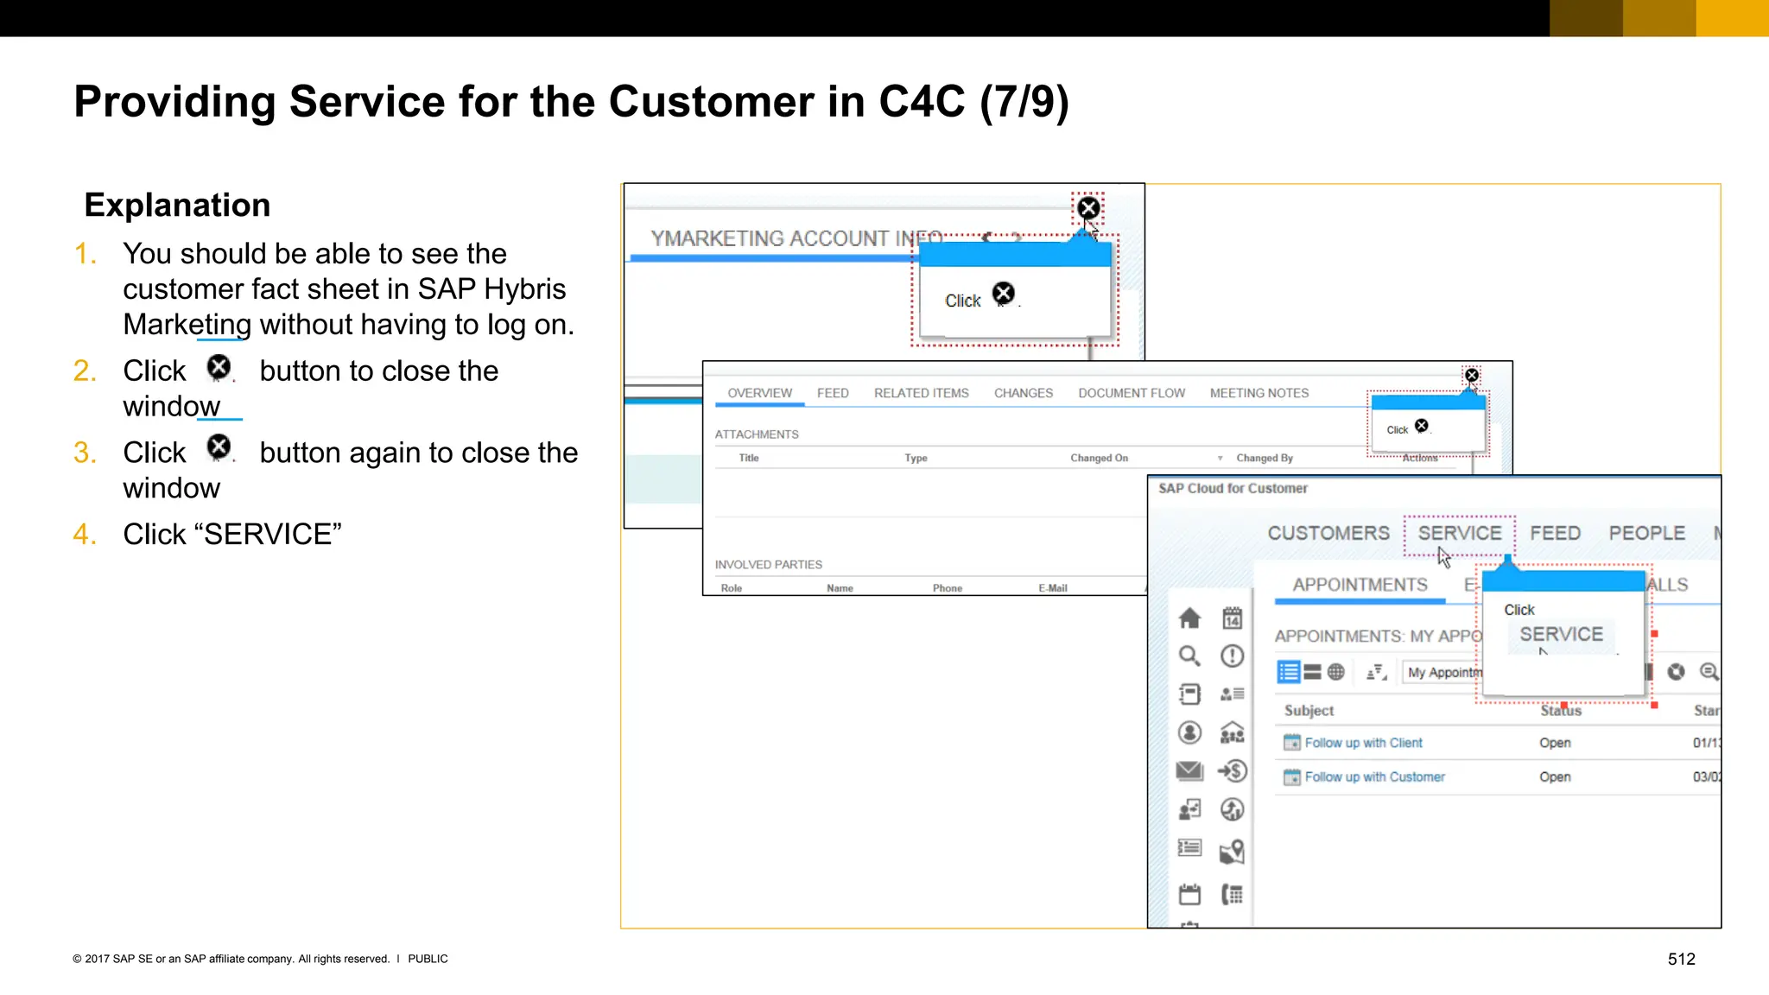This screenshot has width=1769, height=995.
Task: Switch to globe map view icon
Action: pos(1336,672)
